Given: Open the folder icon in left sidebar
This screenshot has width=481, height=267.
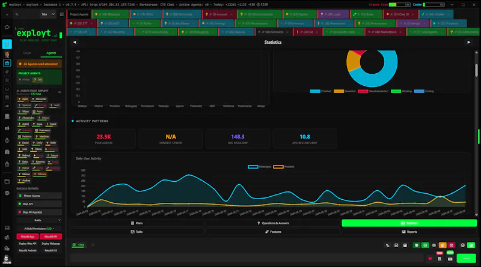Looking at the screenshot, I should pos(7,181).
